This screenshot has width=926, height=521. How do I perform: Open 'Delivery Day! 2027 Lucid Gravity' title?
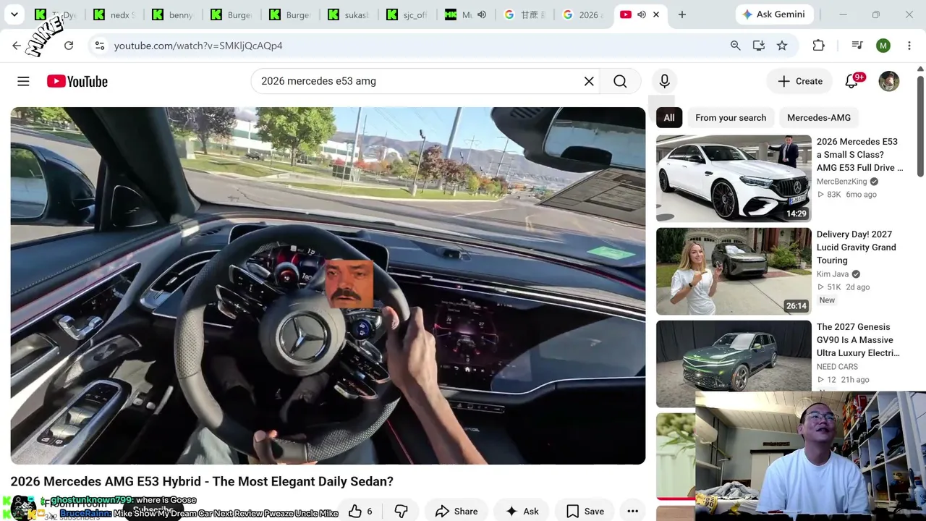857,247
